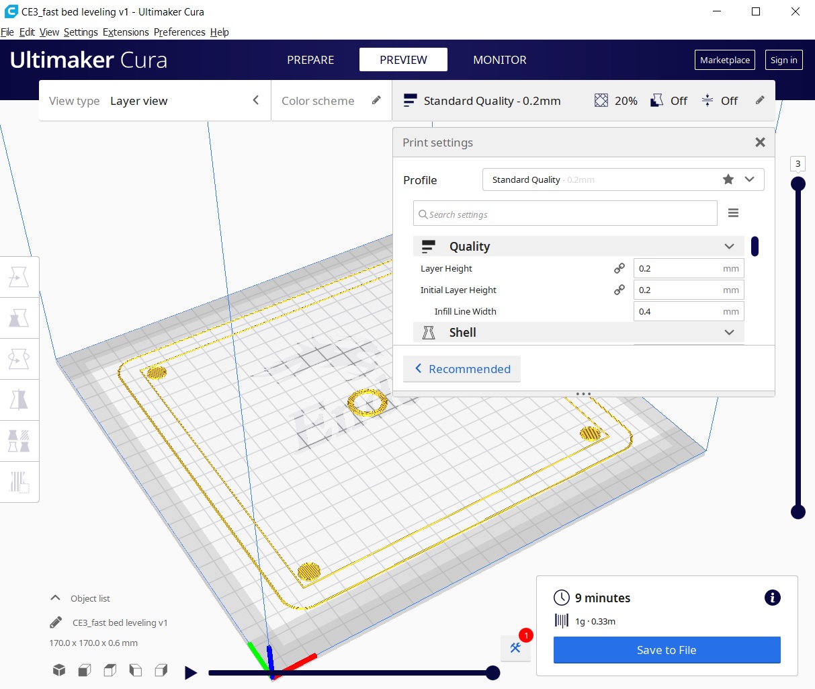Open the Edit menu
The image size is (815, 689).
tap(27, 32)
